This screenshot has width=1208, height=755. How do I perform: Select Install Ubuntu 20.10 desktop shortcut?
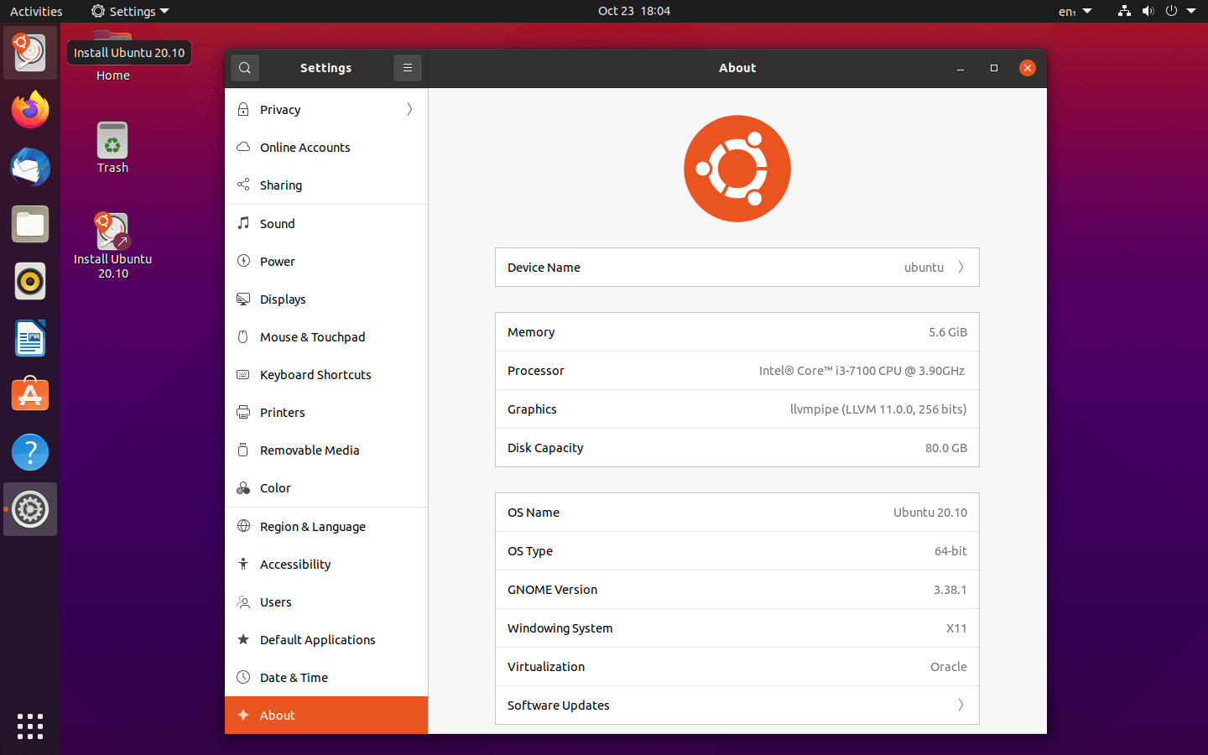[x=112, y=245]
